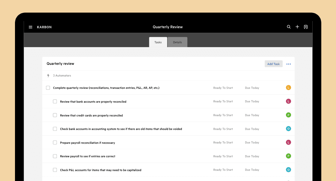Click orange L avatar on Complete quarterly review

click(288, 88)
